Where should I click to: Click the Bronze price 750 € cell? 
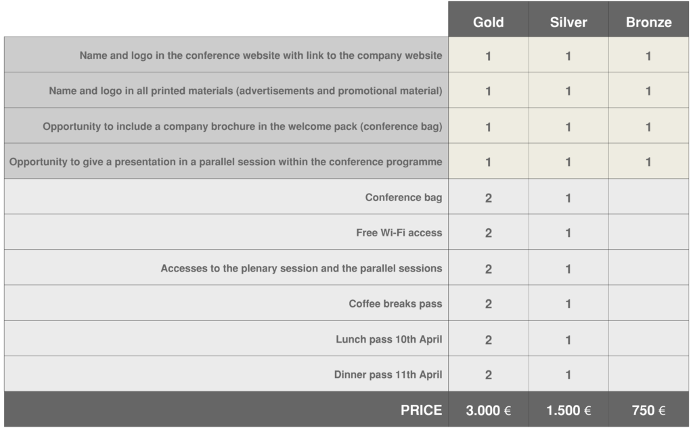[x=648, y=410]
